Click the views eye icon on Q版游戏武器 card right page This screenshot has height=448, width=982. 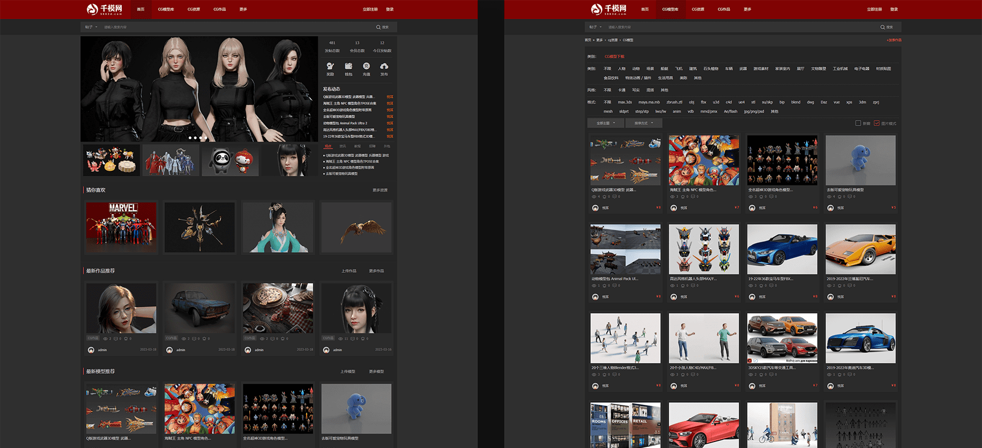(594, 196)
